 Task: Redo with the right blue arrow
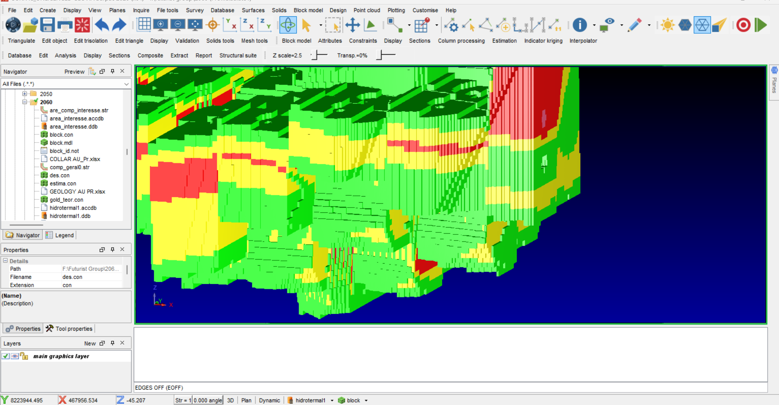(119, 25)
